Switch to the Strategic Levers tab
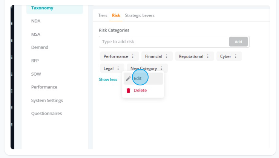This screenshot has width=279, height=158. 139,15
